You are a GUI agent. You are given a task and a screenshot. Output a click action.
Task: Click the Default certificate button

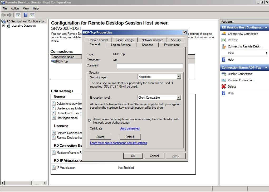click(x=130, y=137)
